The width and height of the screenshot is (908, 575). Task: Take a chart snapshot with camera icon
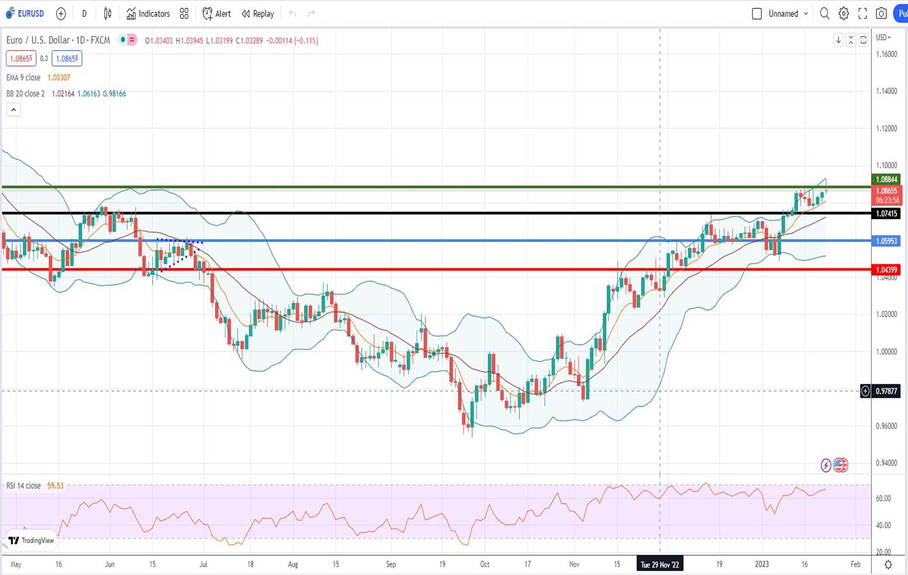[x=881, y=13]
